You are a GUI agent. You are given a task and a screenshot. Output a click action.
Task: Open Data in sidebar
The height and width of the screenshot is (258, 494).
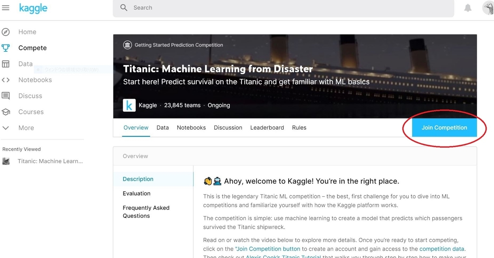click(x=25, y=64)
